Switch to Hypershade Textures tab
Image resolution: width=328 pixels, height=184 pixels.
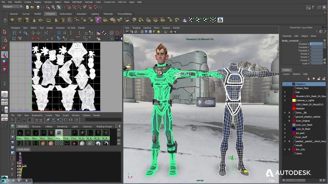coord(36,126)
